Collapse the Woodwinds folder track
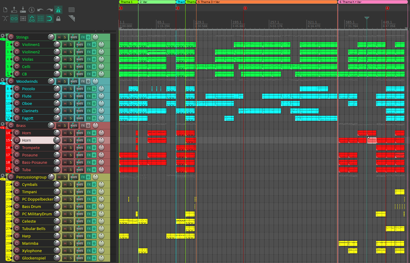The image size is (410, 263). coord(3,80)
